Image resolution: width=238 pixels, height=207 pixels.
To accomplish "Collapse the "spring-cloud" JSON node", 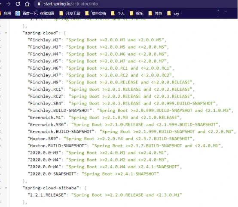I will point(6,33).
